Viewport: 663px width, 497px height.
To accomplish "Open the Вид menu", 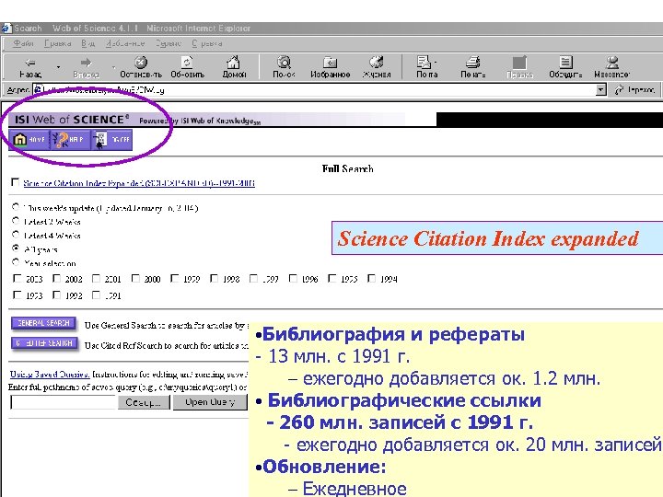I will coord(88,43).
